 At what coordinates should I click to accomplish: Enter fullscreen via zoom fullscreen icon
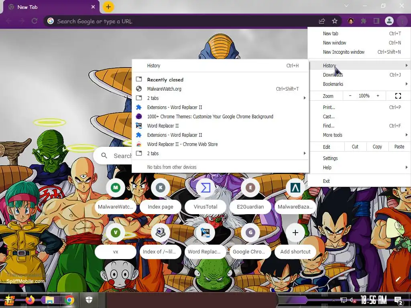398,96
